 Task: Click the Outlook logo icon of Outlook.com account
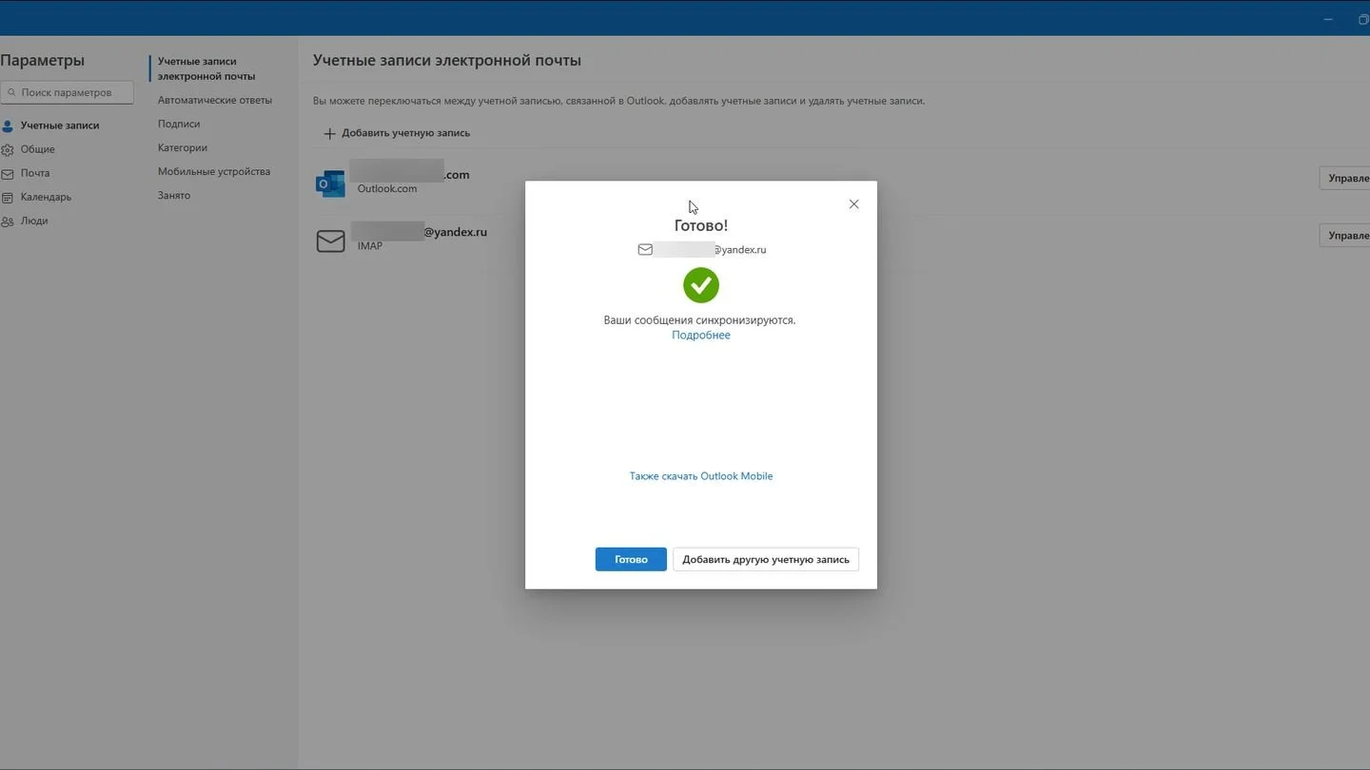[x=330, y=183]
